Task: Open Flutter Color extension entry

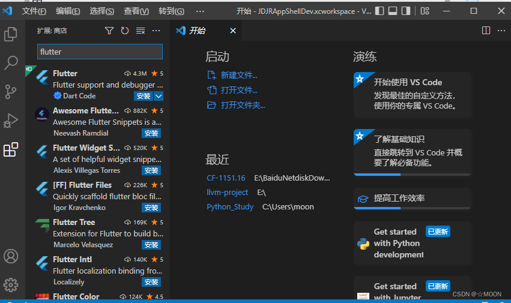Action: [x=97, y=295]
